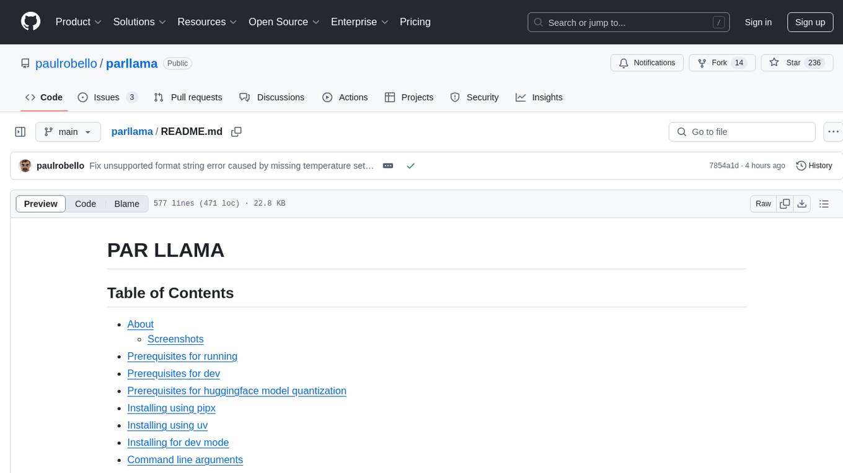Open the main branch dropdown
Screen dimensions: 843x473
(68, 132)
